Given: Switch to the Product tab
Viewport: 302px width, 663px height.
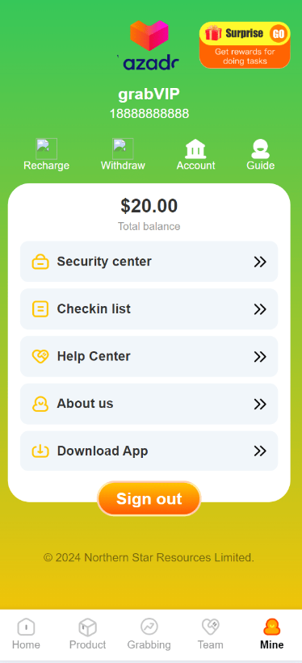Looking at the screenshot, I should pos(87,634).
